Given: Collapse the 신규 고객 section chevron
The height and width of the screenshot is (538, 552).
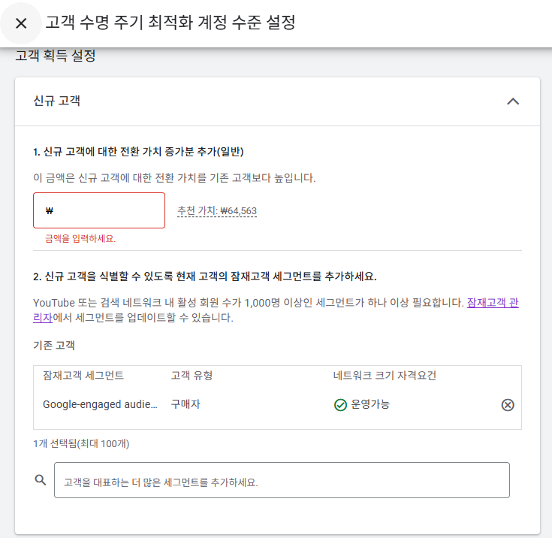Looking at the screenshot, I should click(513, 101).
